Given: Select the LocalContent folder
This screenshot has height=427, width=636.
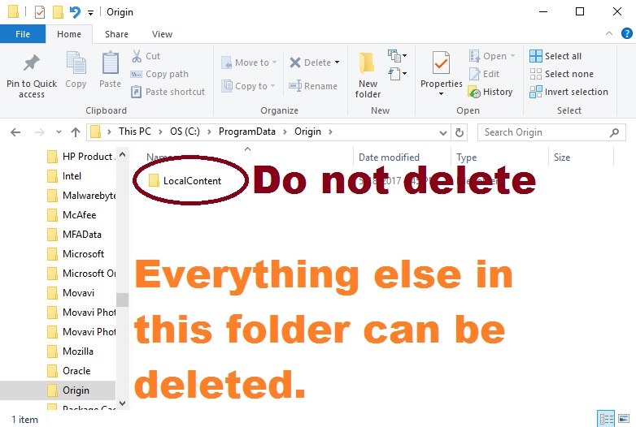Looking at the screenshot, I should coord(185,181).
